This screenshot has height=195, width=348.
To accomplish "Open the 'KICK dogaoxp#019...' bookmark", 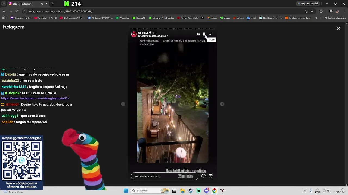I will pos(72,18).
